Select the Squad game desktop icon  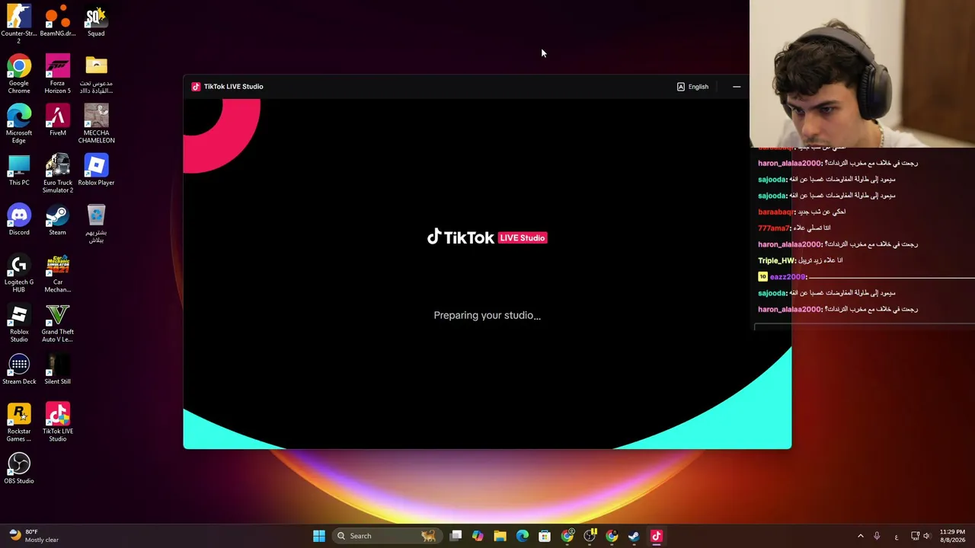click(96, 21)
